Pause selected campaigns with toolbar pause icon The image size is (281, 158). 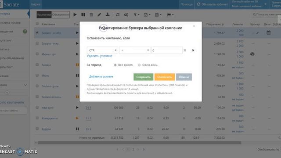point(83,14)
